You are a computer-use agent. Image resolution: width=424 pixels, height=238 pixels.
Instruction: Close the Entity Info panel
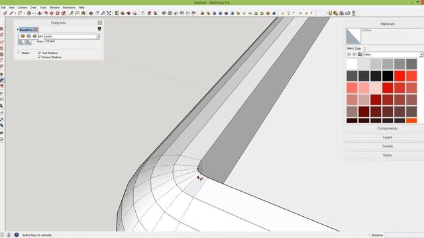(x=100, y=23)
